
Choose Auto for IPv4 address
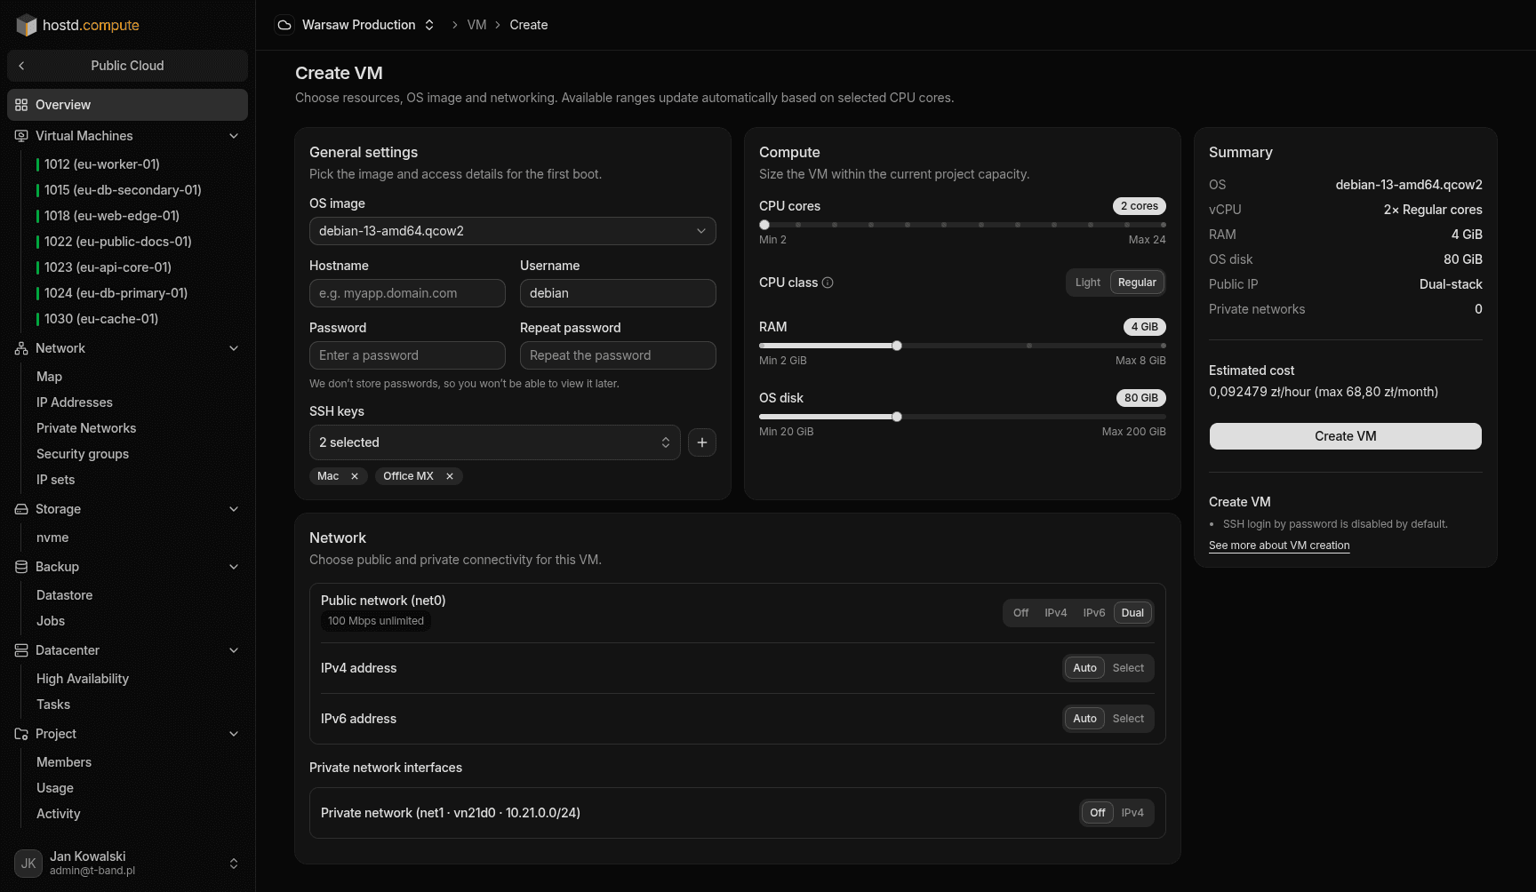pyautogui.click(x=1084, y=668)
